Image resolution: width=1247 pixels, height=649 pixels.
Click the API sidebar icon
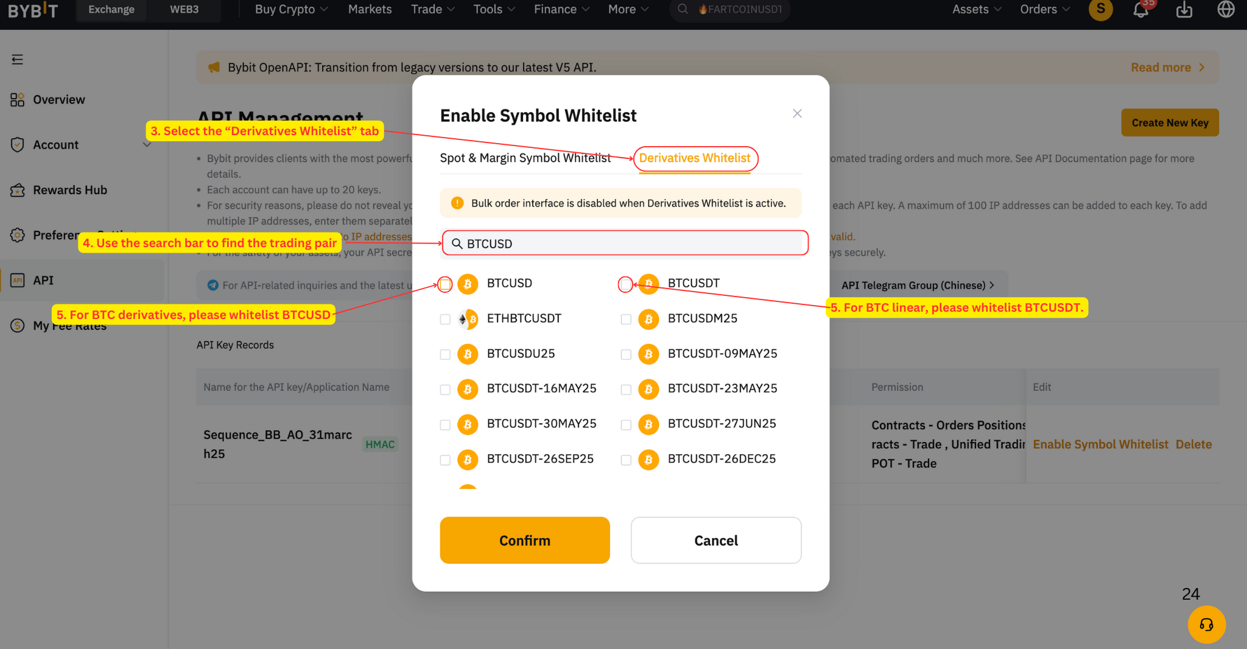click(x=17, y=280)
